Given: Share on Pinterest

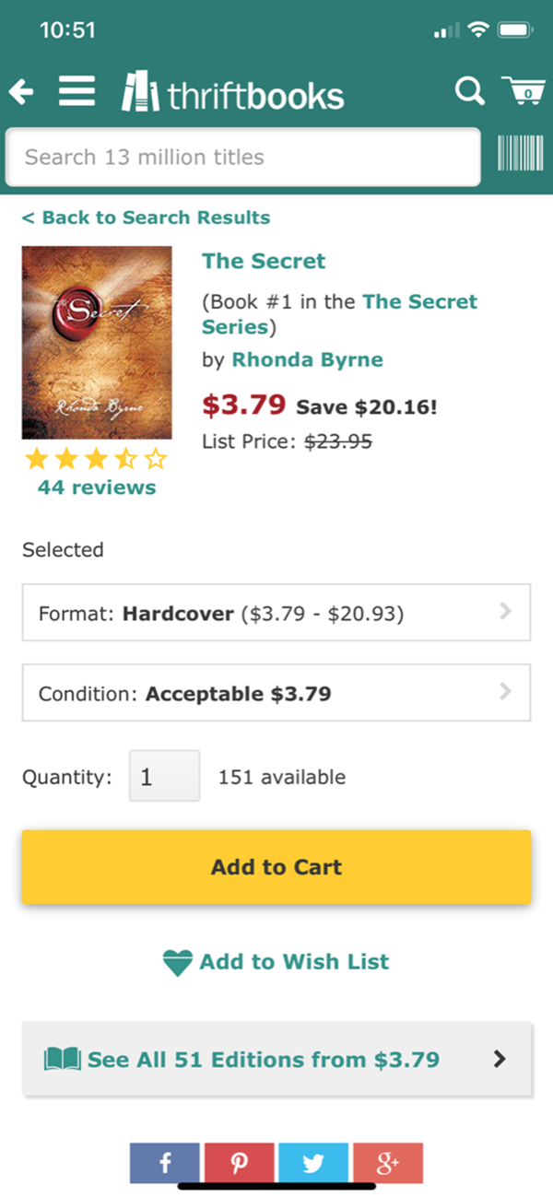Looking at the screenshot, I should 239,1163.
